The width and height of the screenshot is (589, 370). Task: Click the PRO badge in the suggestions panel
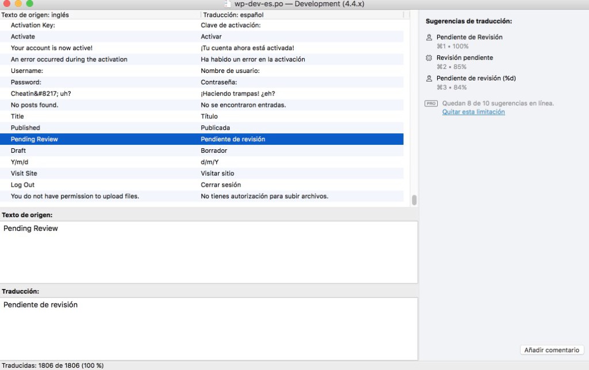(430, 103)
